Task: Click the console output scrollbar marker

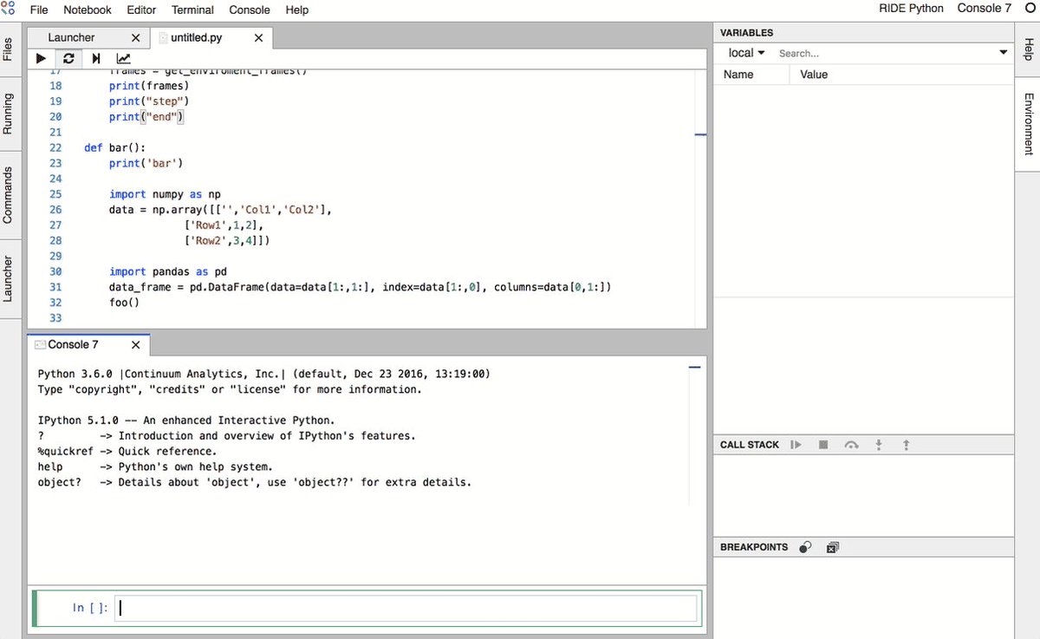Action: [694, 368]
